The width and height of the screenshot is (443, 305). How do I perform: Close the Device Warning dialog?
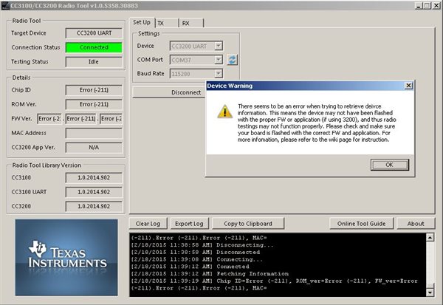point(408,86)
